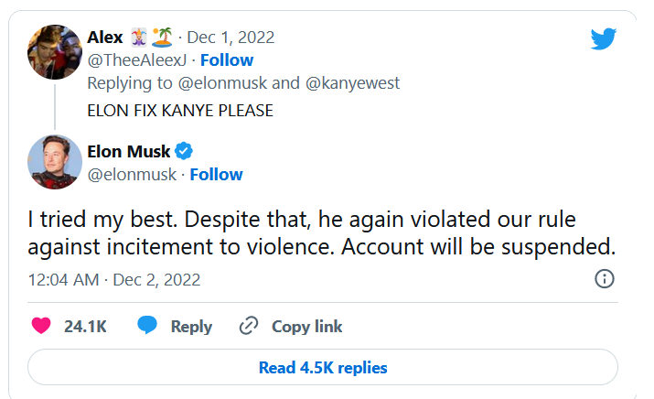
Task: Like the tweet with heart icon
Action: tap(41, 326)
